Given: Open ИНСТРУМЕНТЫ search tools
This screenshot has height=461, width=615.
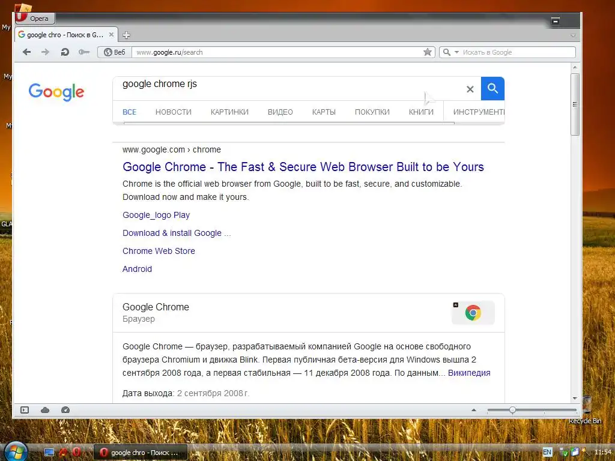Looking at the screenshot, I should pyautogui.click(x=479, y=112).
